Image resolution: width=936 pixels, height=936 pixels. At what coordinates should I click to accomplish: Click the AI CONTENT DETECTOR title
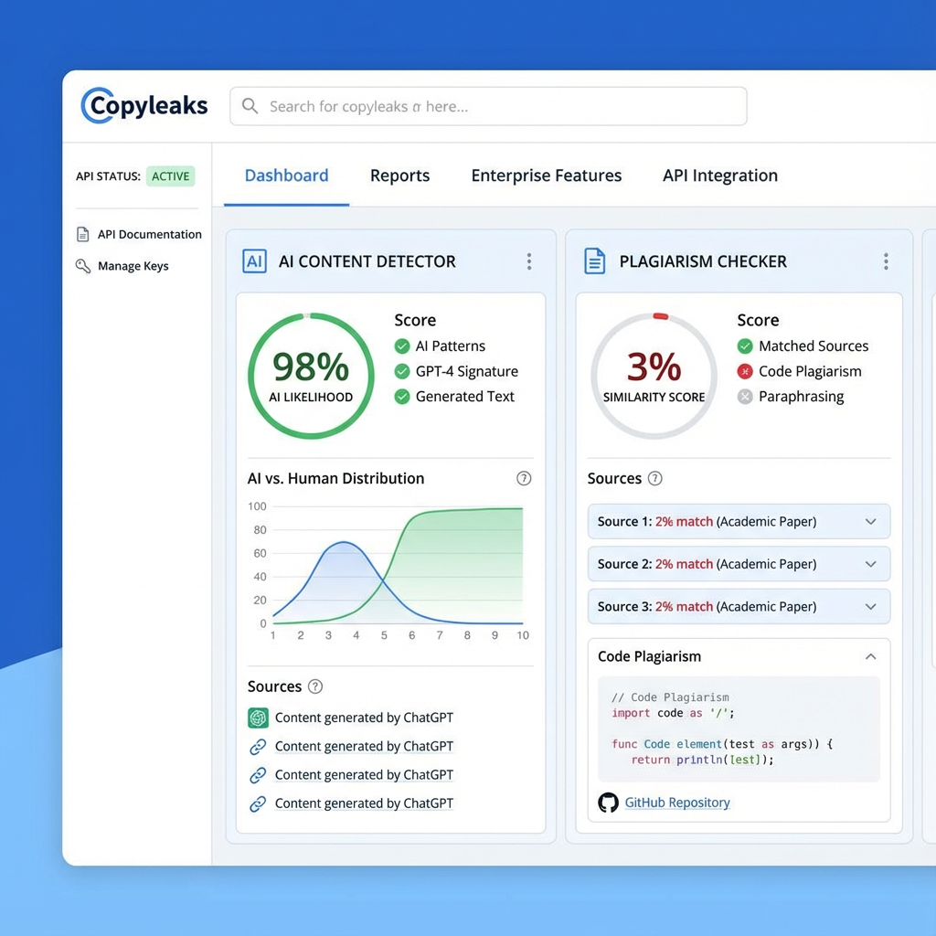(367, 261)
